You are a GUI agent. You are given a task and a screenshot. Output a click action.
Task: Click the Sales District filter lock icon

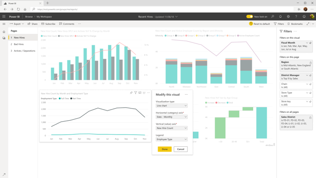click(310, 117)
